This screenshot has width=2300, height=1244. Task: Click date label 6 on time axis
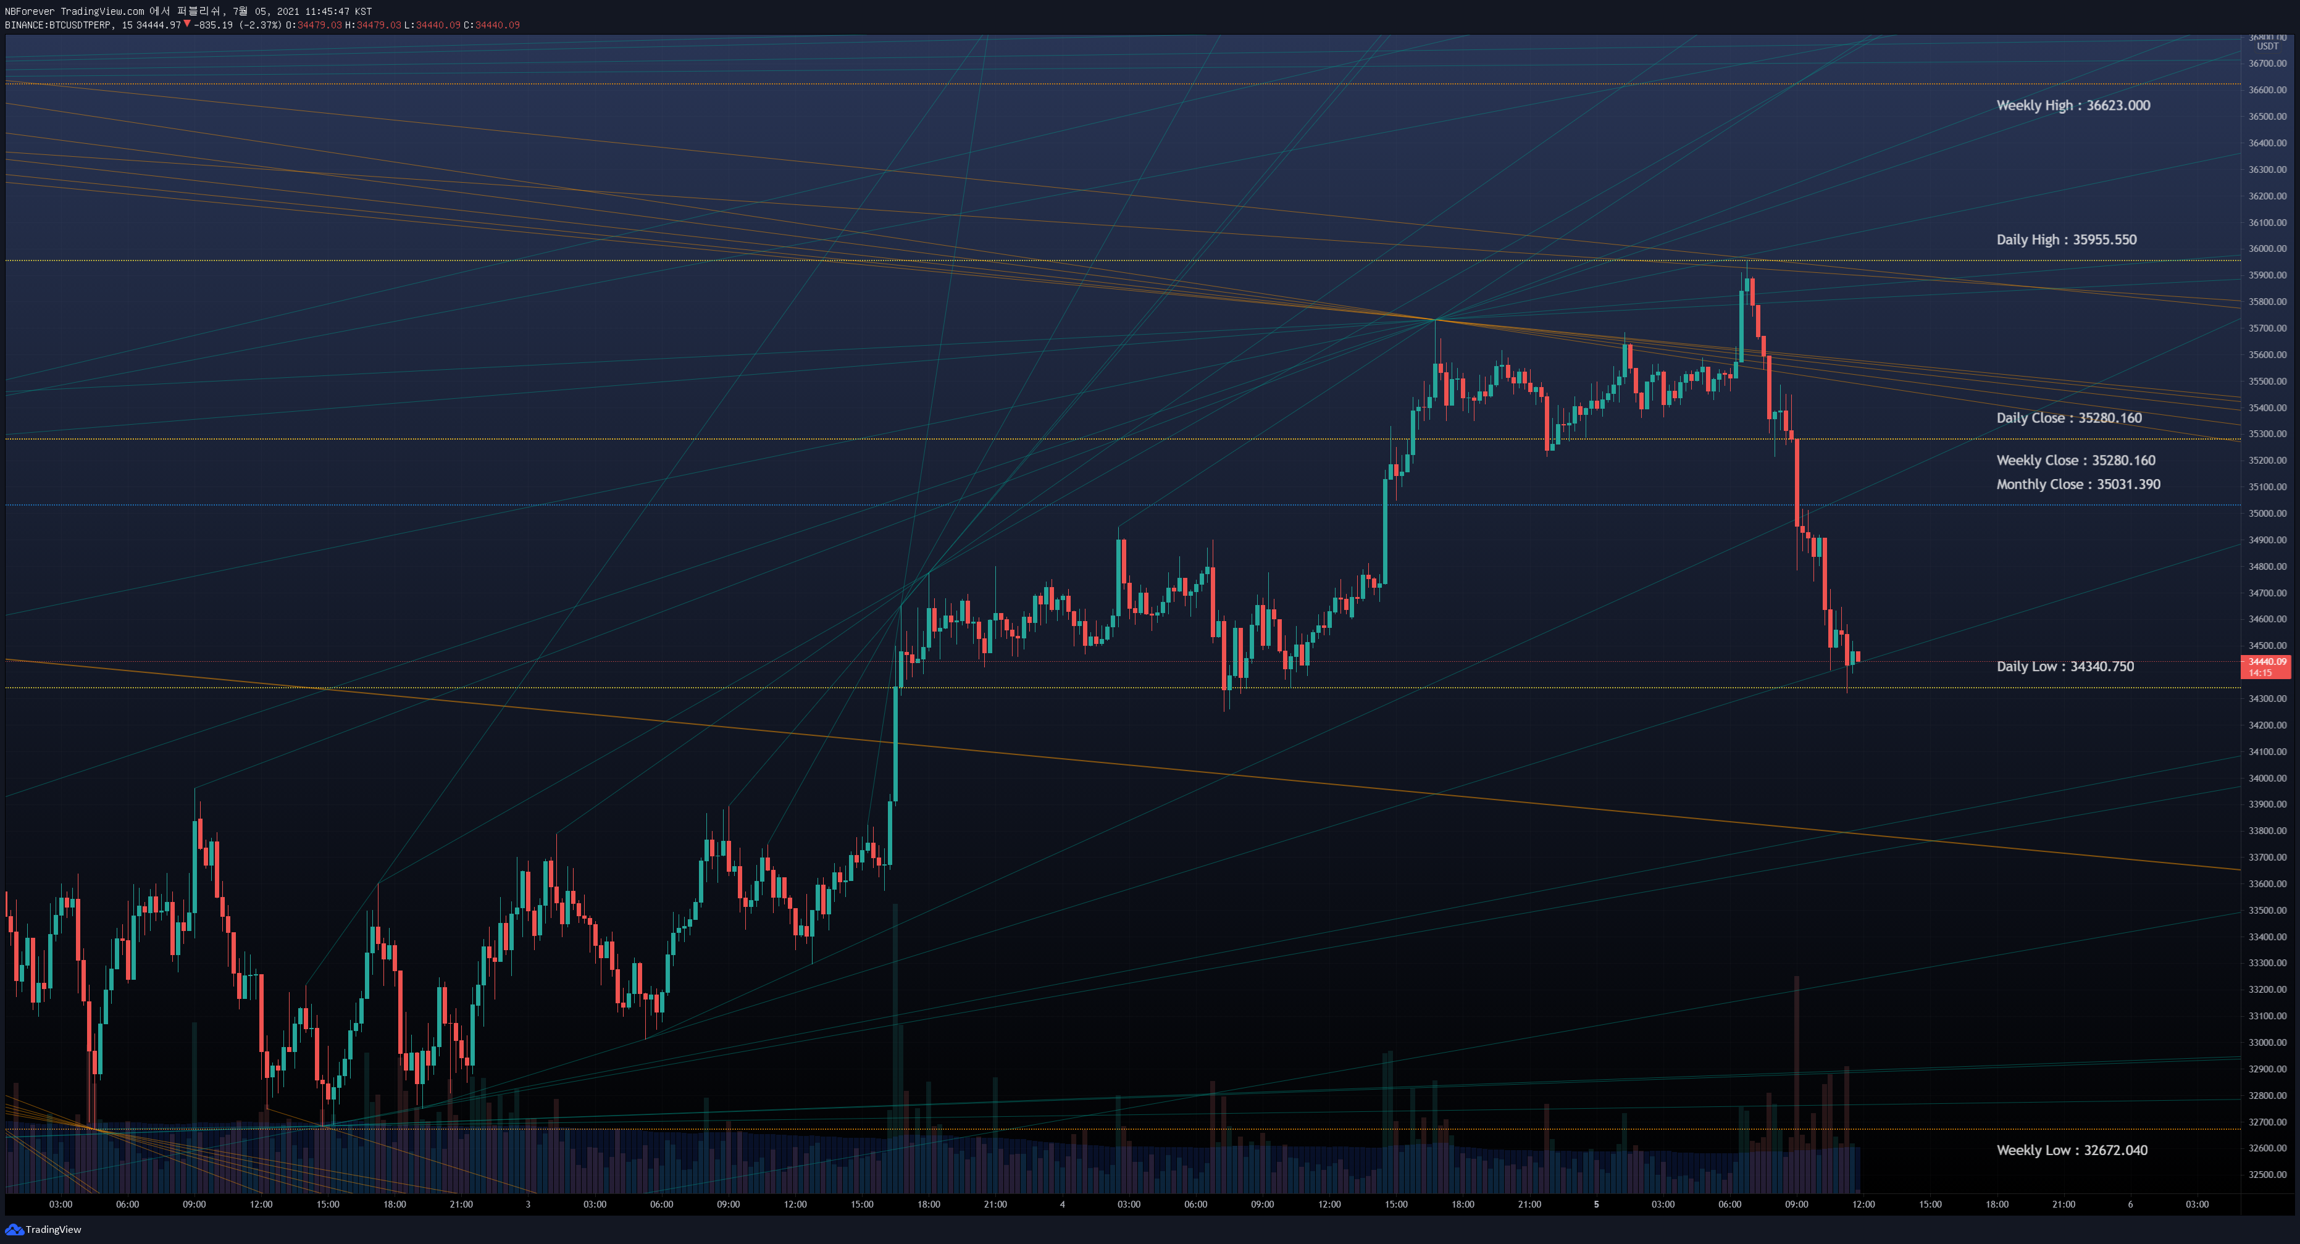click(x=2130, y=1204)
